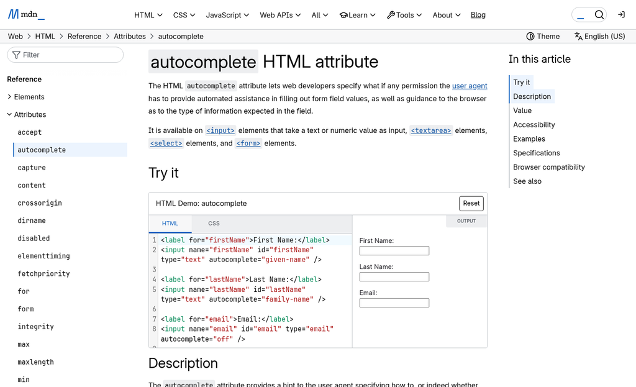Click the Reference breadcrumb
This screenshot has height=387, width=636.
point(84,36)
